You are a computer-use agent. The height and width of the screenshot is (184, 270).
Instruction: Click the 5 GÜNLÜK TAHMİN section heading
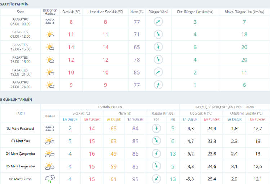click(x=16, y=99)
